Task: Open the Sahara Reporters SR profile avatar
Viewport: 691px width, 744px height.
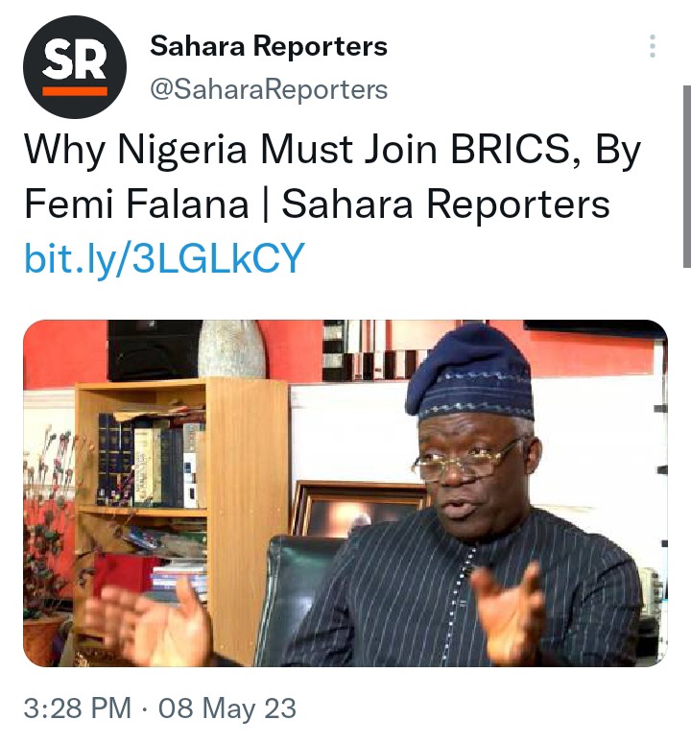Action: tap(75, 67)
